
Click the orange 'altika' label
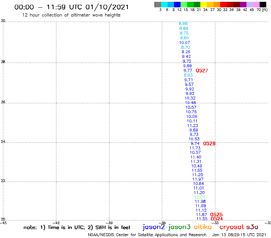point(203,227)
